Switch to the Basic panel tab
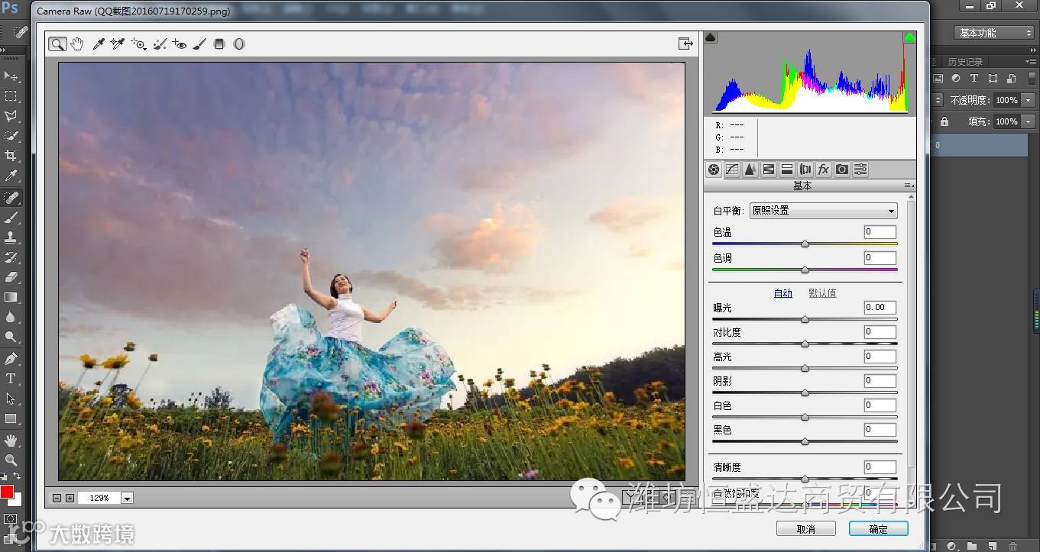Image resolution: width=1040 pixels, height=552 pixels. point(714,169)
